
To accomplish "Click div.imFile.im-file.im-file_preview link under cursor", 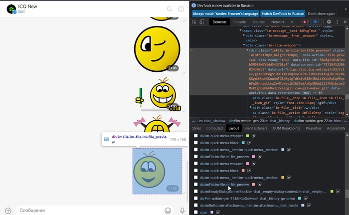I will [x=224, y=185].
